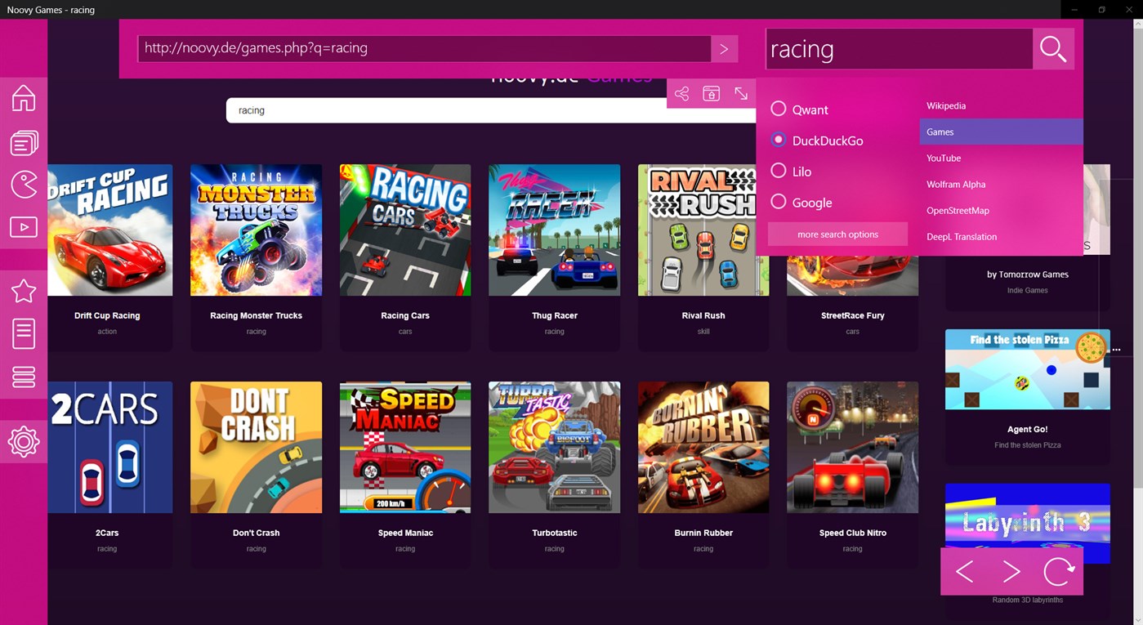
Task: Navigate back with the left chevron
Action: click(x=965, y=572)
